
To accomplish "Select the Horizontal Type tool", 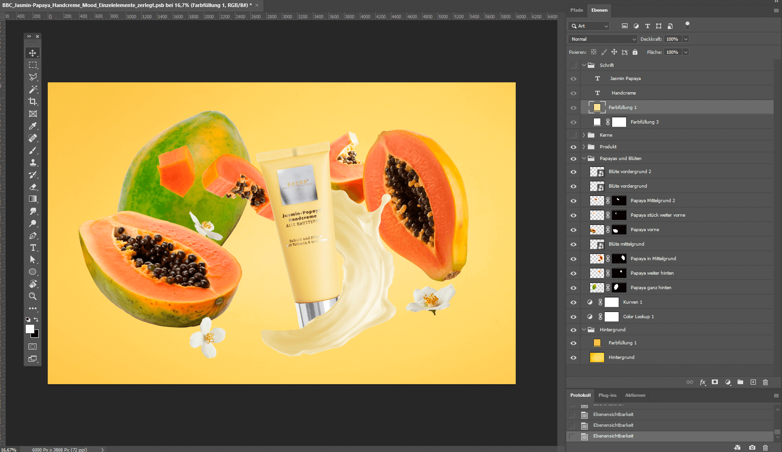I will [x=33, y=248].
